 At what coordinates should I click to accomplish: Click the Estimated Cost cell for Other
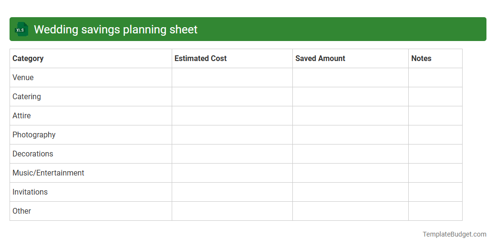[232, 211]
